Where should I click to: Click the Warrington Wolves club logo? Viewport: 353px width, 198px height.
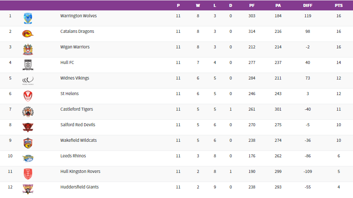(28, 18)
